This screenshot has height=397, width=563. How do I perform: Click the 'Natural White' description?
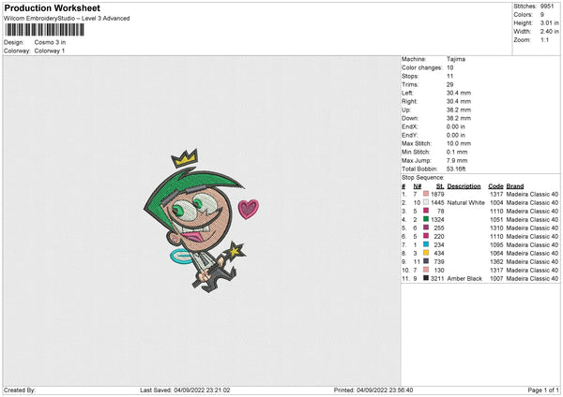(465, 203)
